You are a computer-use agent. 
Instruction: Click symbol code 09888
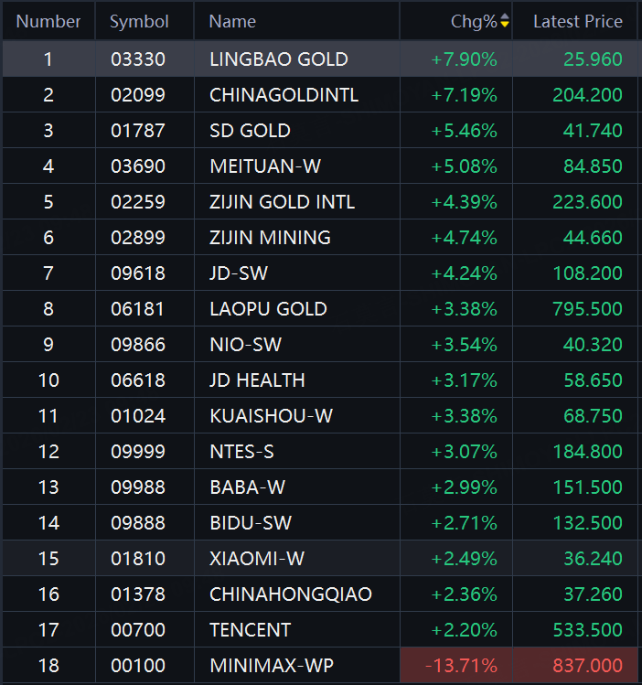point(138,523)
